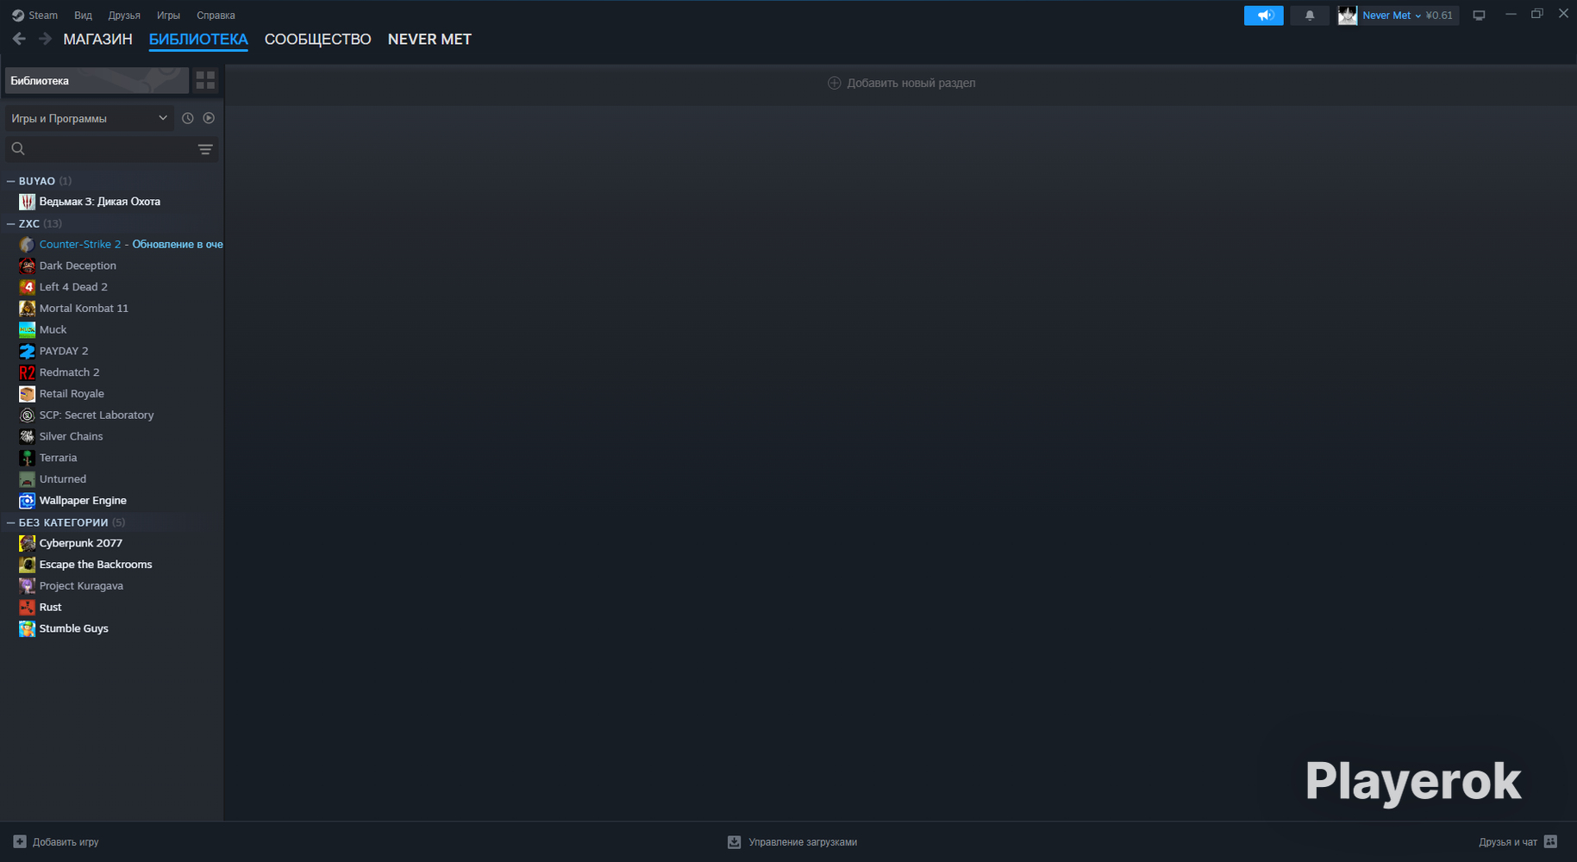Open the Вид menu
This screenshot has width=1577, height=862.
[83, 16]
